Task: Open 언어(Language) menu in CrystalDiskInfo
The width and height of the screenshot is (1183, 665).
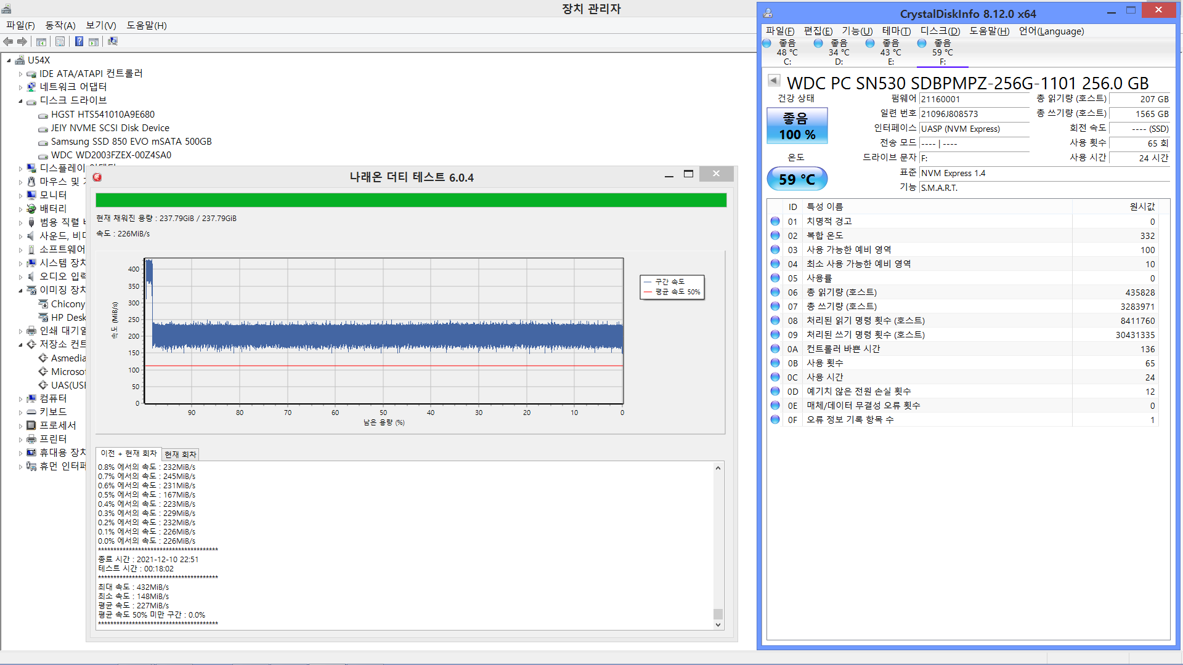Action: coord(1051,31)
